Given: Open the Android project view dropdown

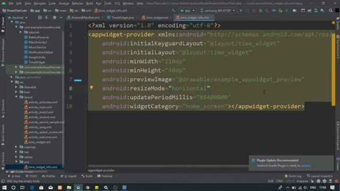Looking at the screenshot, I should click(18, 18).
